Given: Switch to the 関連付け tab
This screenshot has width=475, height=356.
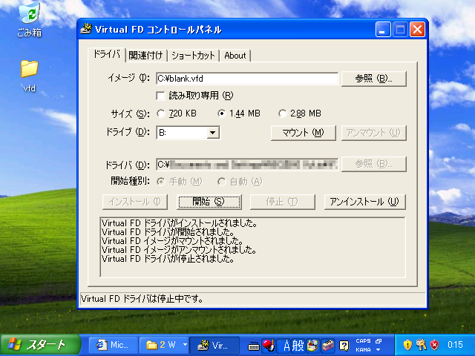Looking at the screenshot, I should pyautogui.click(x=145, y=56).
